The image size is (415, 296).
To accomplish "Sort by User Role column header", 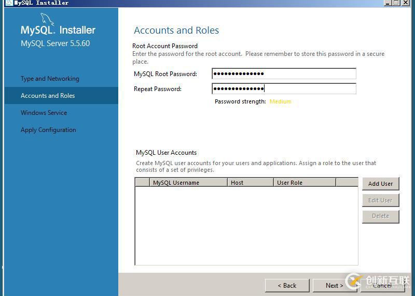I will tap(305, 183).
